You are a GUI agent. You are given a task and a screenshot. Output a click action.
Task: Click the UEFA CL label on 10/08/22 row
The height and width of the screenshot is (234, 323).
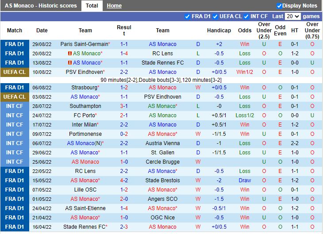(15, 72)
